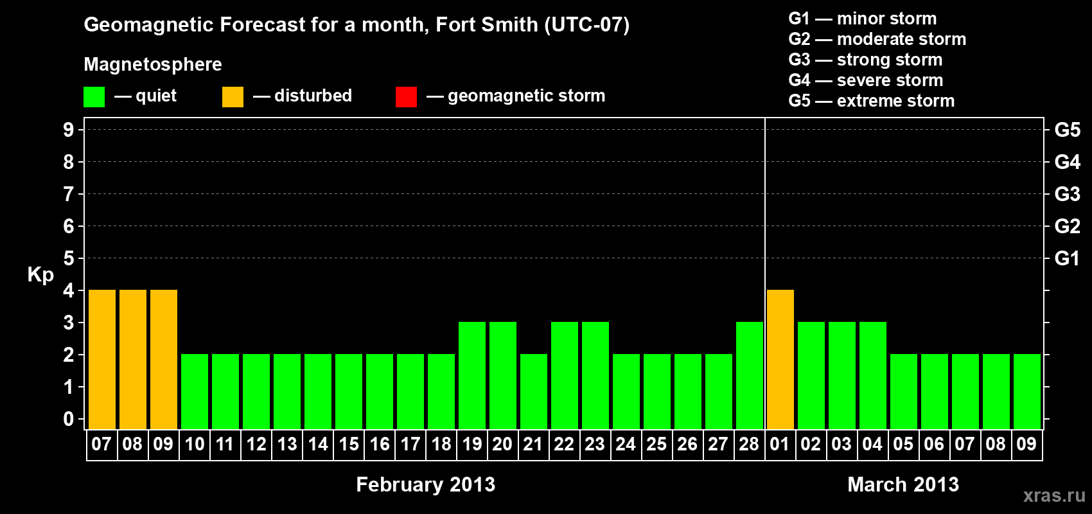Click the orange disturbed legend swatch
The width and height of the screenshot is (1092, 514).
click(x=233, y=97)
